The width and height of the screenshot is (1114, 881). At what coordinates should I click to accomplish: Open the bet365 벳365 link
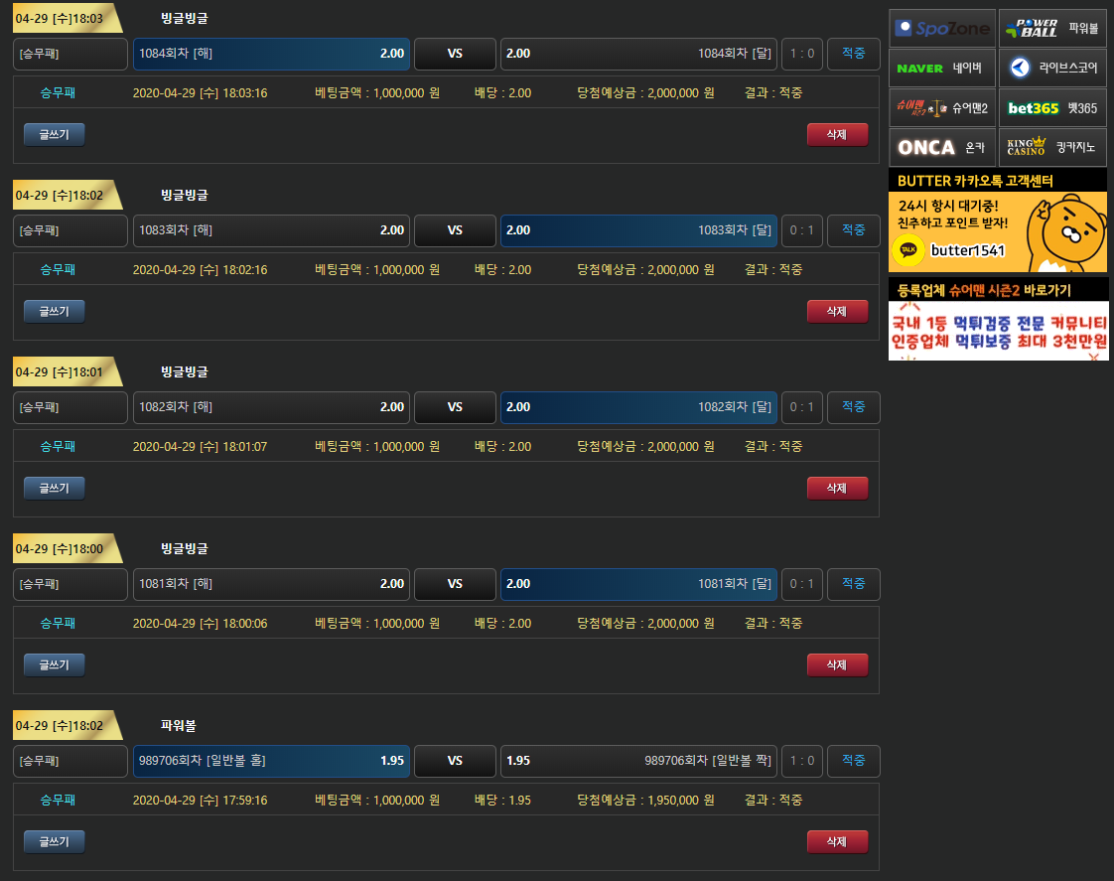[x=1052, y=107]
